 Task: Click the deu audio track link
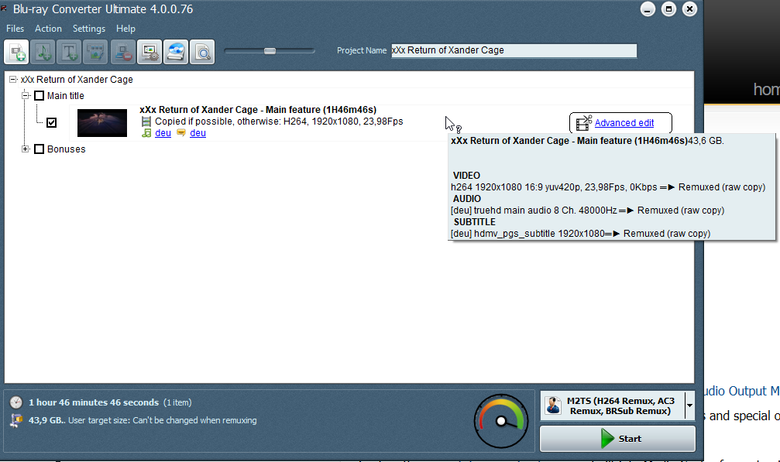[x=163, y=132]
